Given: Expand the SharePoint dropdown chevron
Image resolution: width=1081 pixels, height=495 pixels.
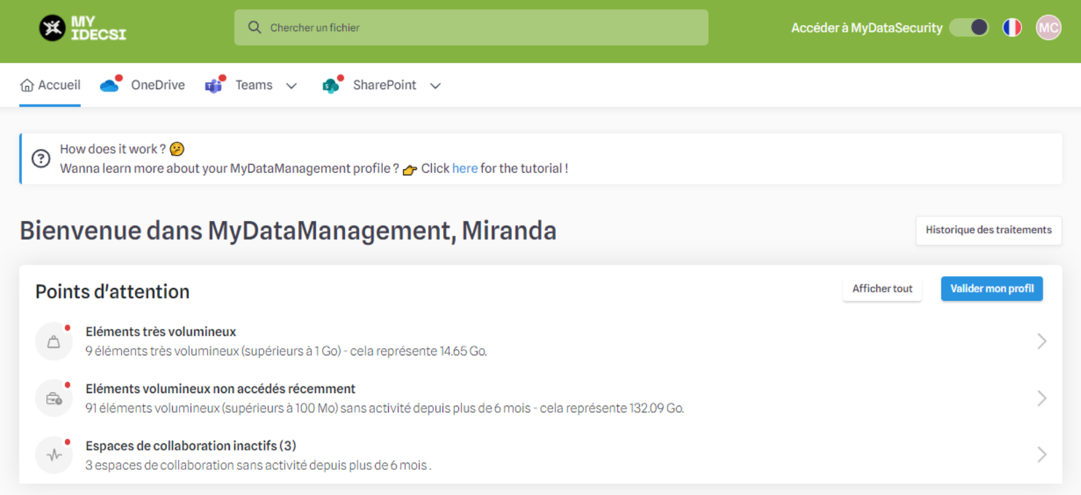Looking at the screenshot, I should click(435, 85).
